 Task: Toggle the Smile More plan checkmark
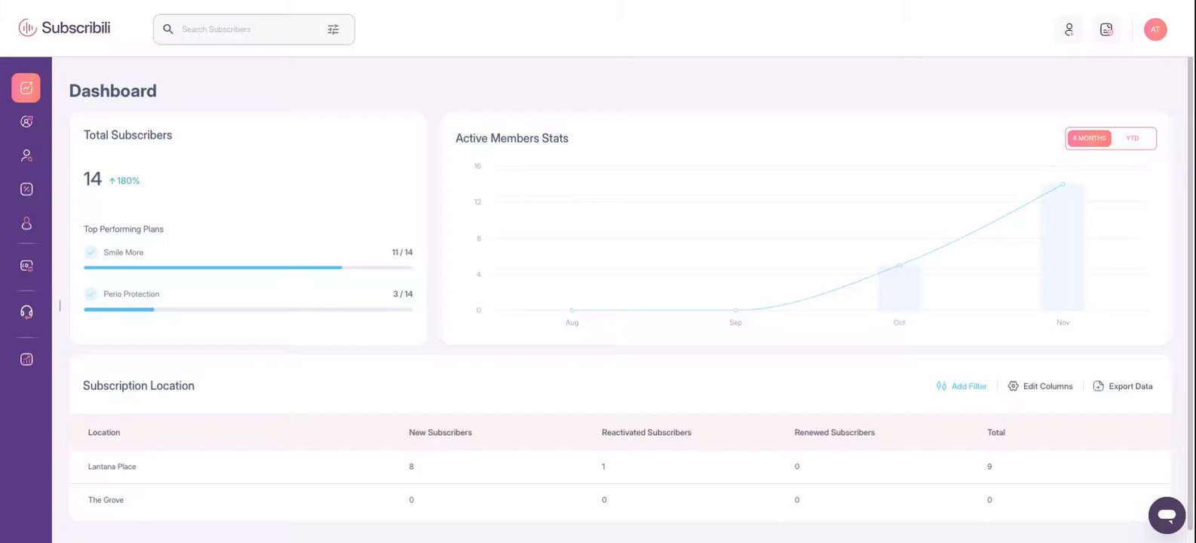pos(91,253)
